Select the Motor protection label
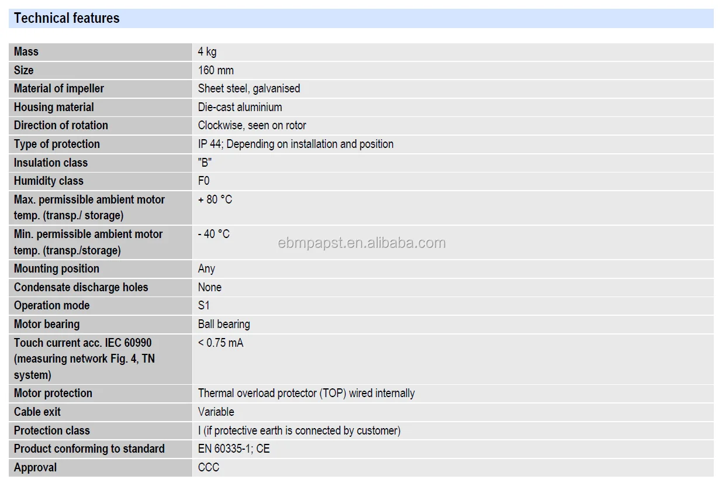 (x=53, y=393)
